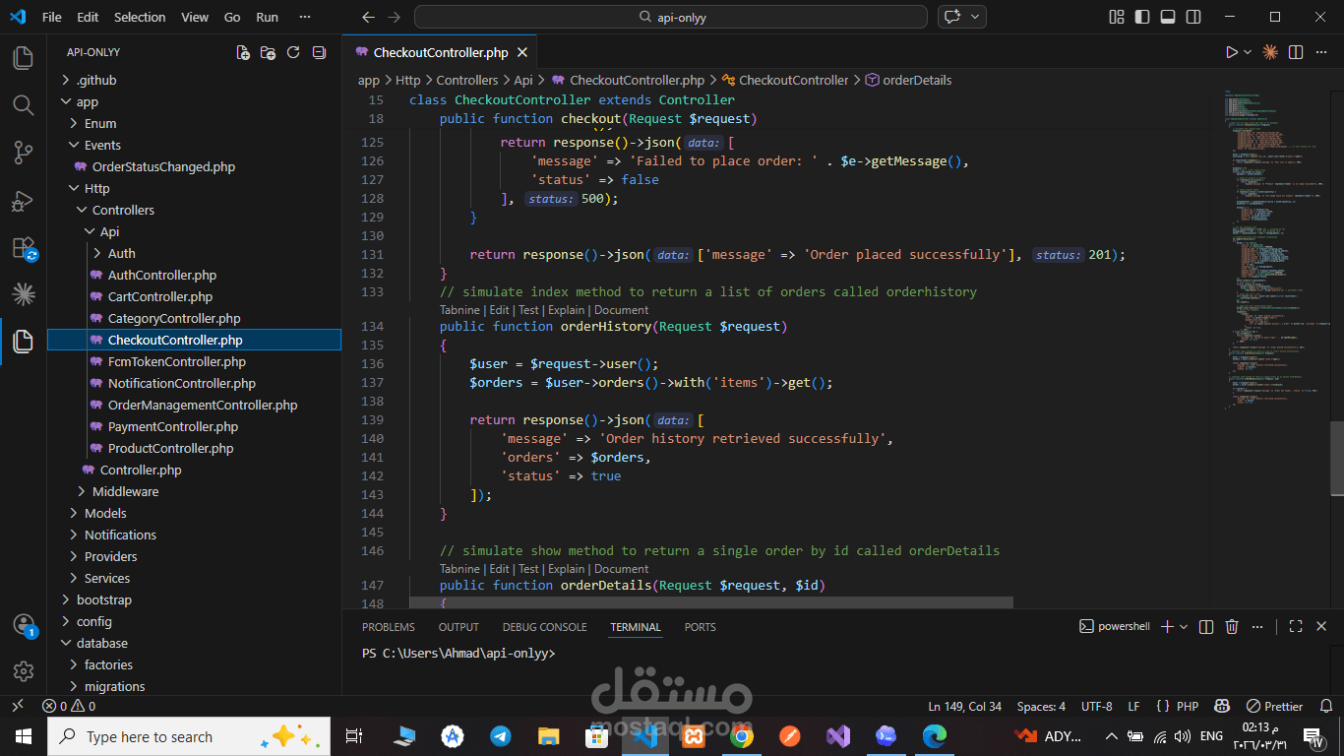Switch to the PROBLEMS tab

pyautogui.click(x=388, y=627)
